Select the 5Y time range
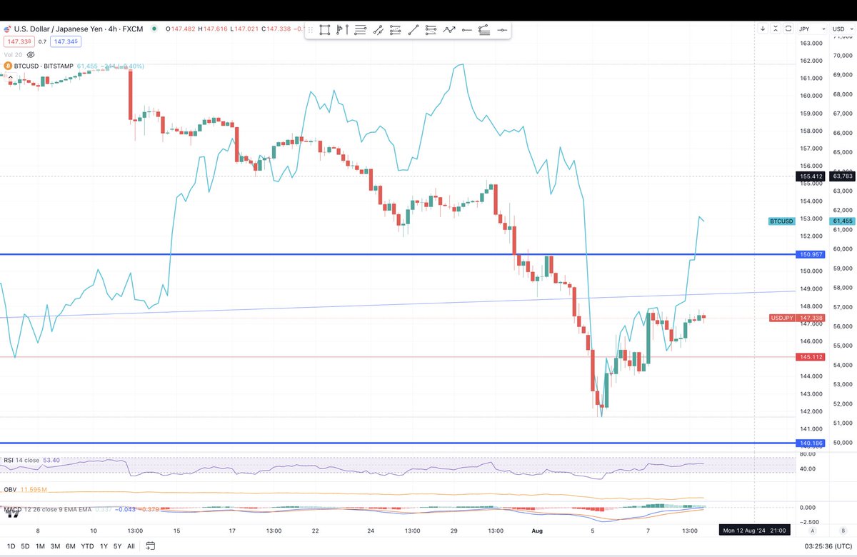This screenshot has height=557, width=857. pyautogui.click(x=119, y=546)
